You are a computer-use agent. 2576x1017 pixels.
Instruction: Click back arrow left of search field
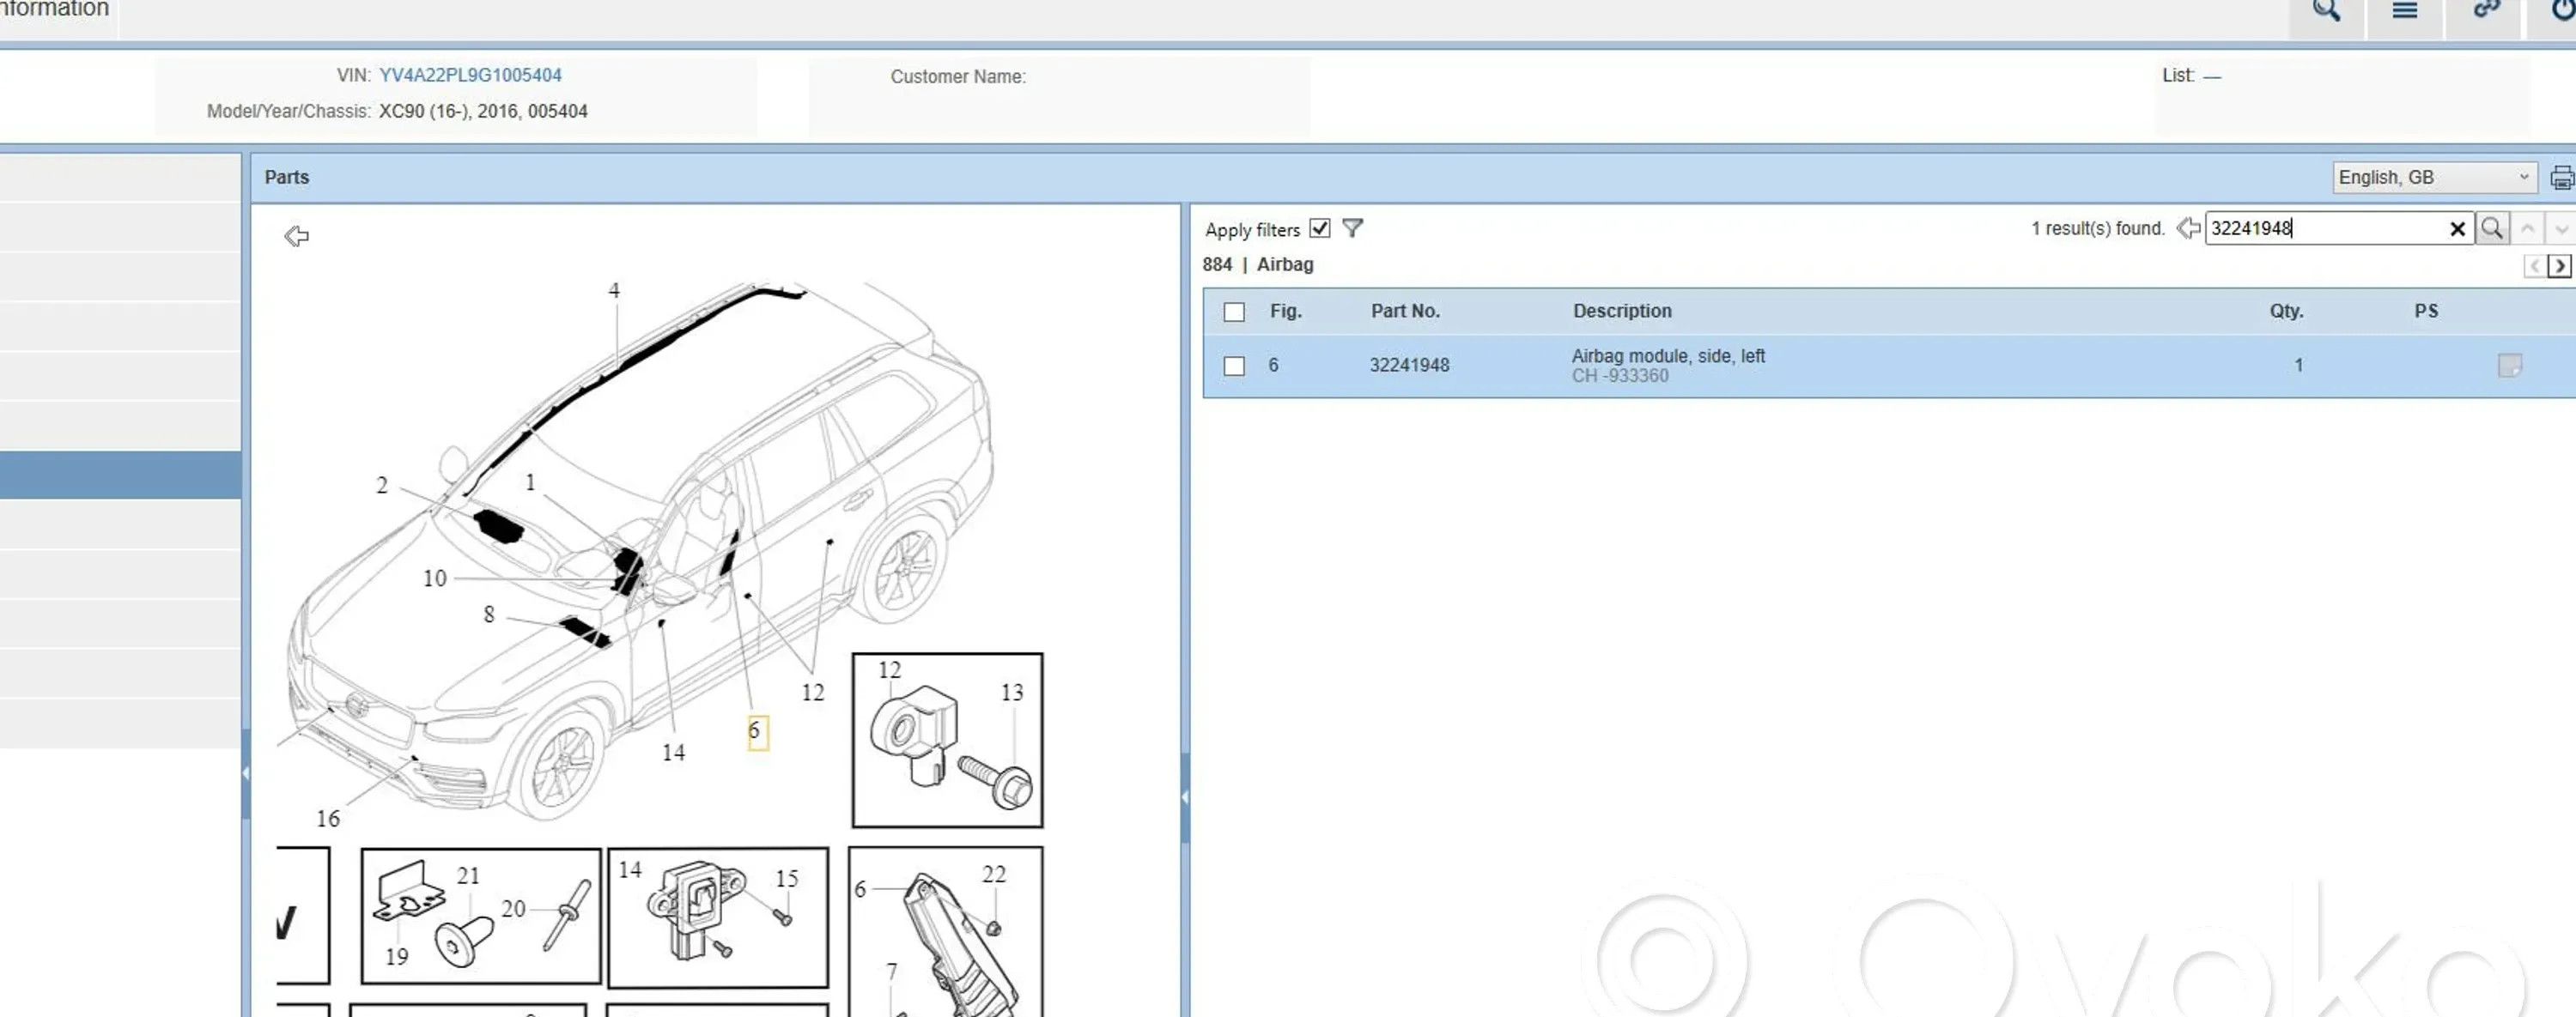[x=2187, y=229]
